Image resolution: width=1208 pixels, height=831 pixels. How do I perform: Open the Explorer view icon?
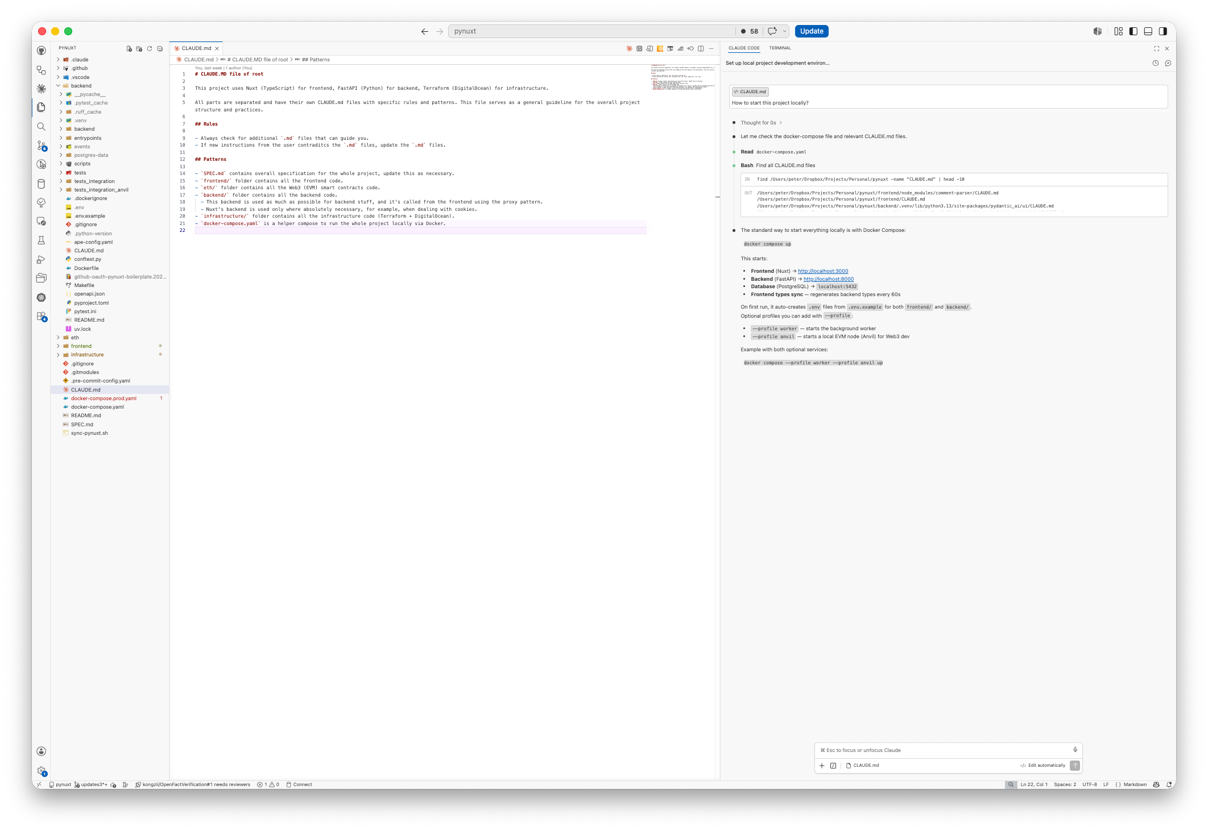click(42, 107)
